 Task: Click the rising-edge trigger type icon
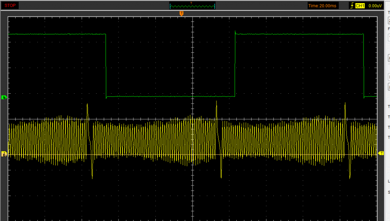[352, 6]
